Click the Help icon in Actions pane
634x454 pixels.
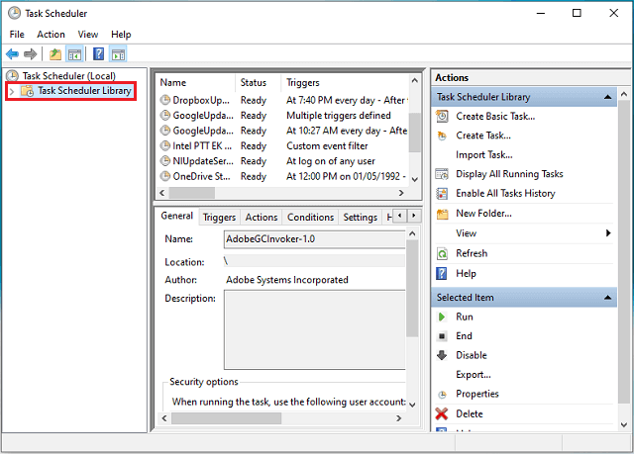(x=442, y=273)
